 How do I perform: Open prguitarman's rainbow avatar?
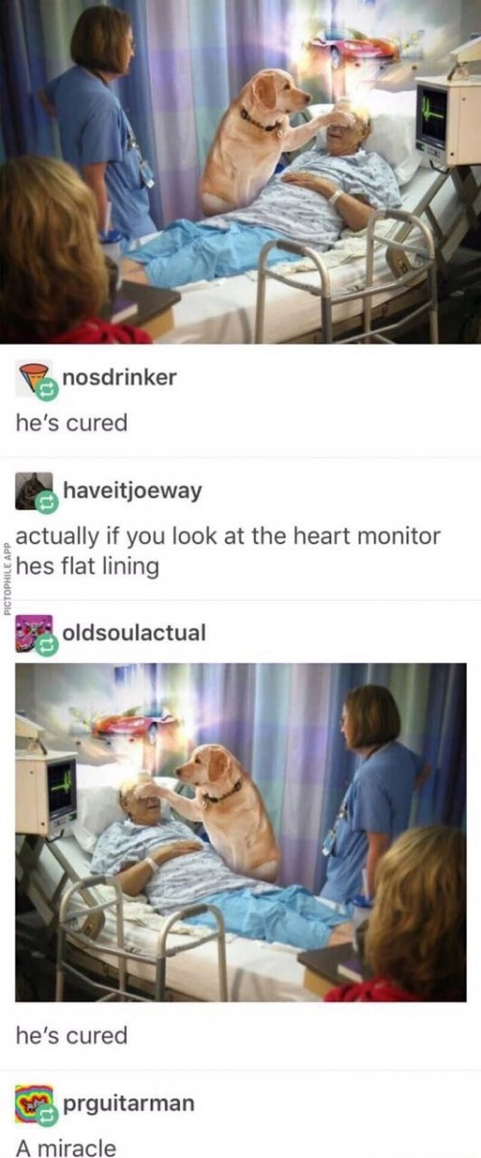(32, 1104)
